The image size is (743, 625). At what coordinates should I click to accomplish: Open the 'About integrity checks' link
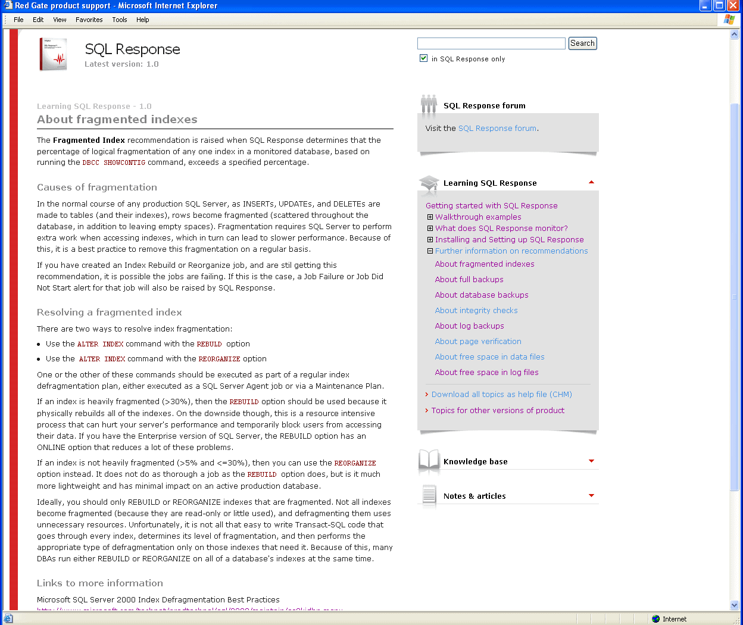click(x=476, y=310)
